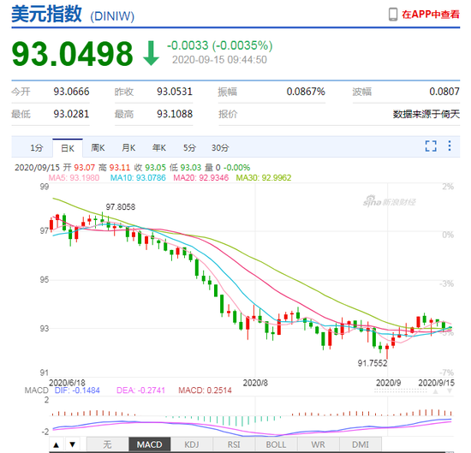Click the green down arrow indicator

click(151, 53)
